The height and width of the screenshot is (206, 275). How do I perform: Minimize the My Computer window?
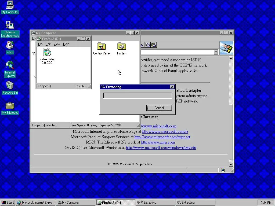coord(128,33)
